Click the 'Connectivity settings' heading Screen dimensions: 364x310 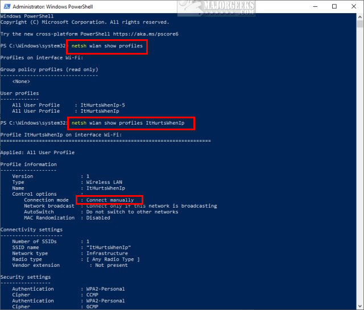[x=32, y=230]
